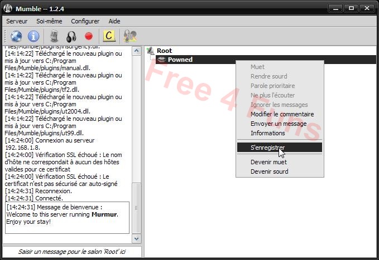Click the log scrollbar thumb

[x=136, y=208]
